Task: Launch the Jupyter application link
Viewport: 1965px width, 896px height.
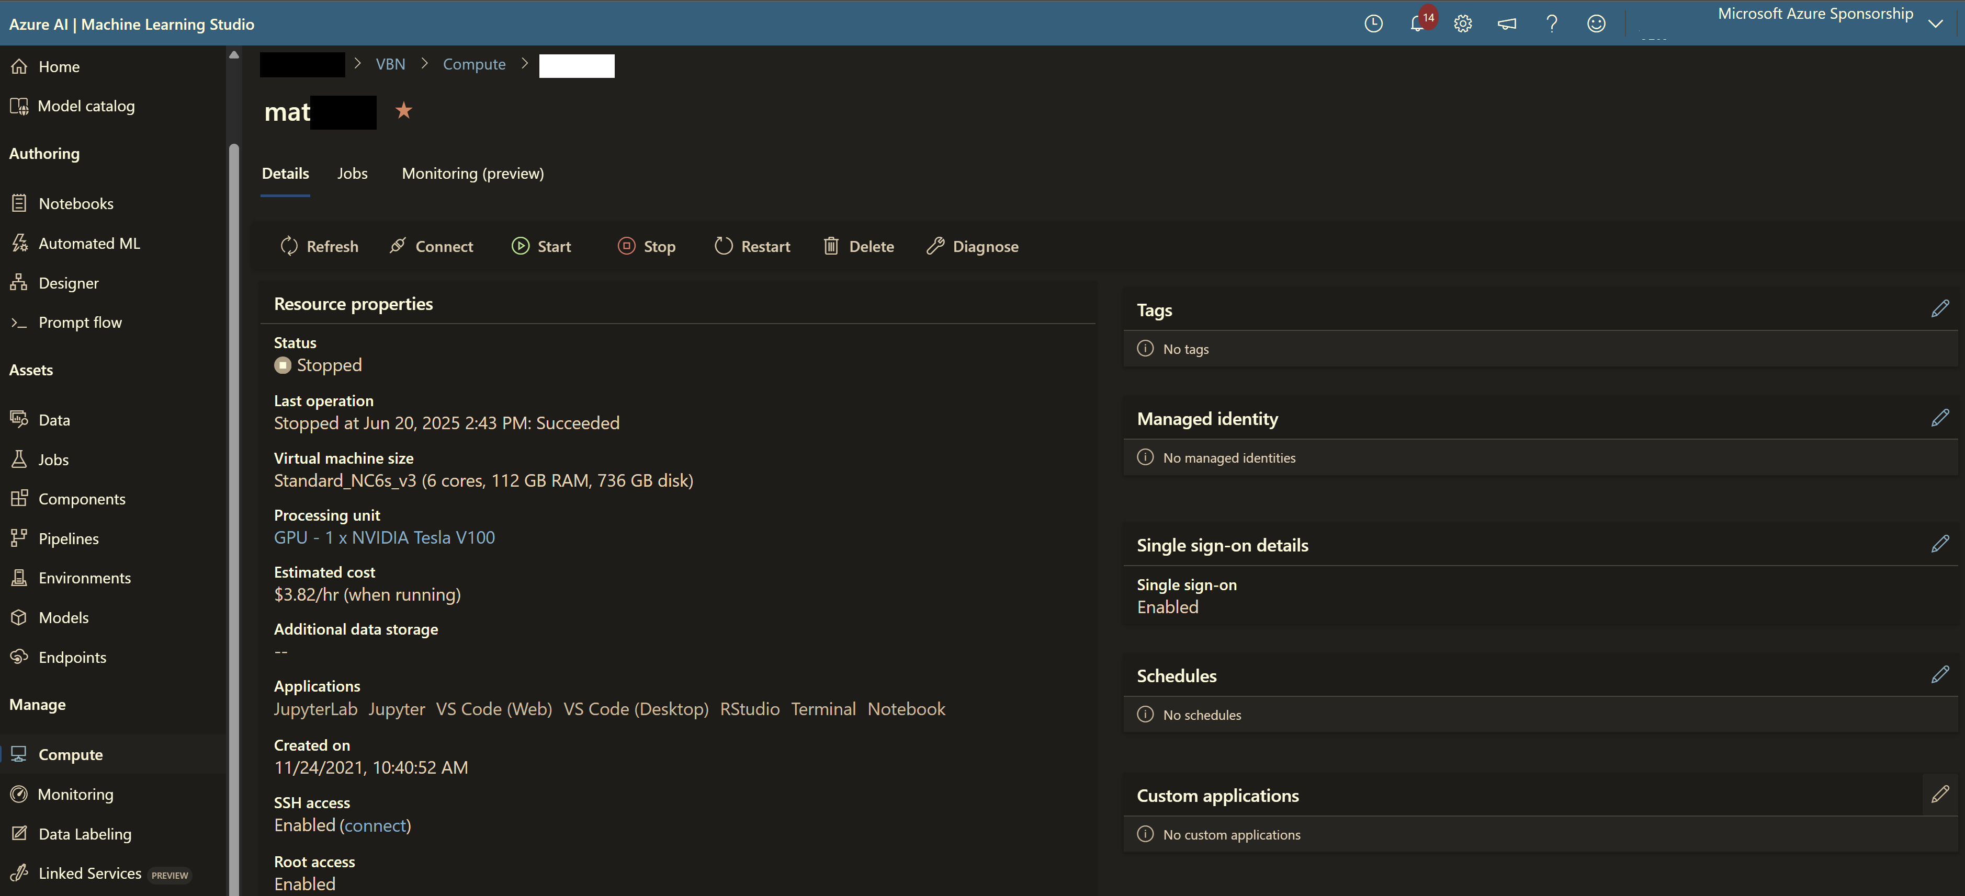Action: [397, 709]
